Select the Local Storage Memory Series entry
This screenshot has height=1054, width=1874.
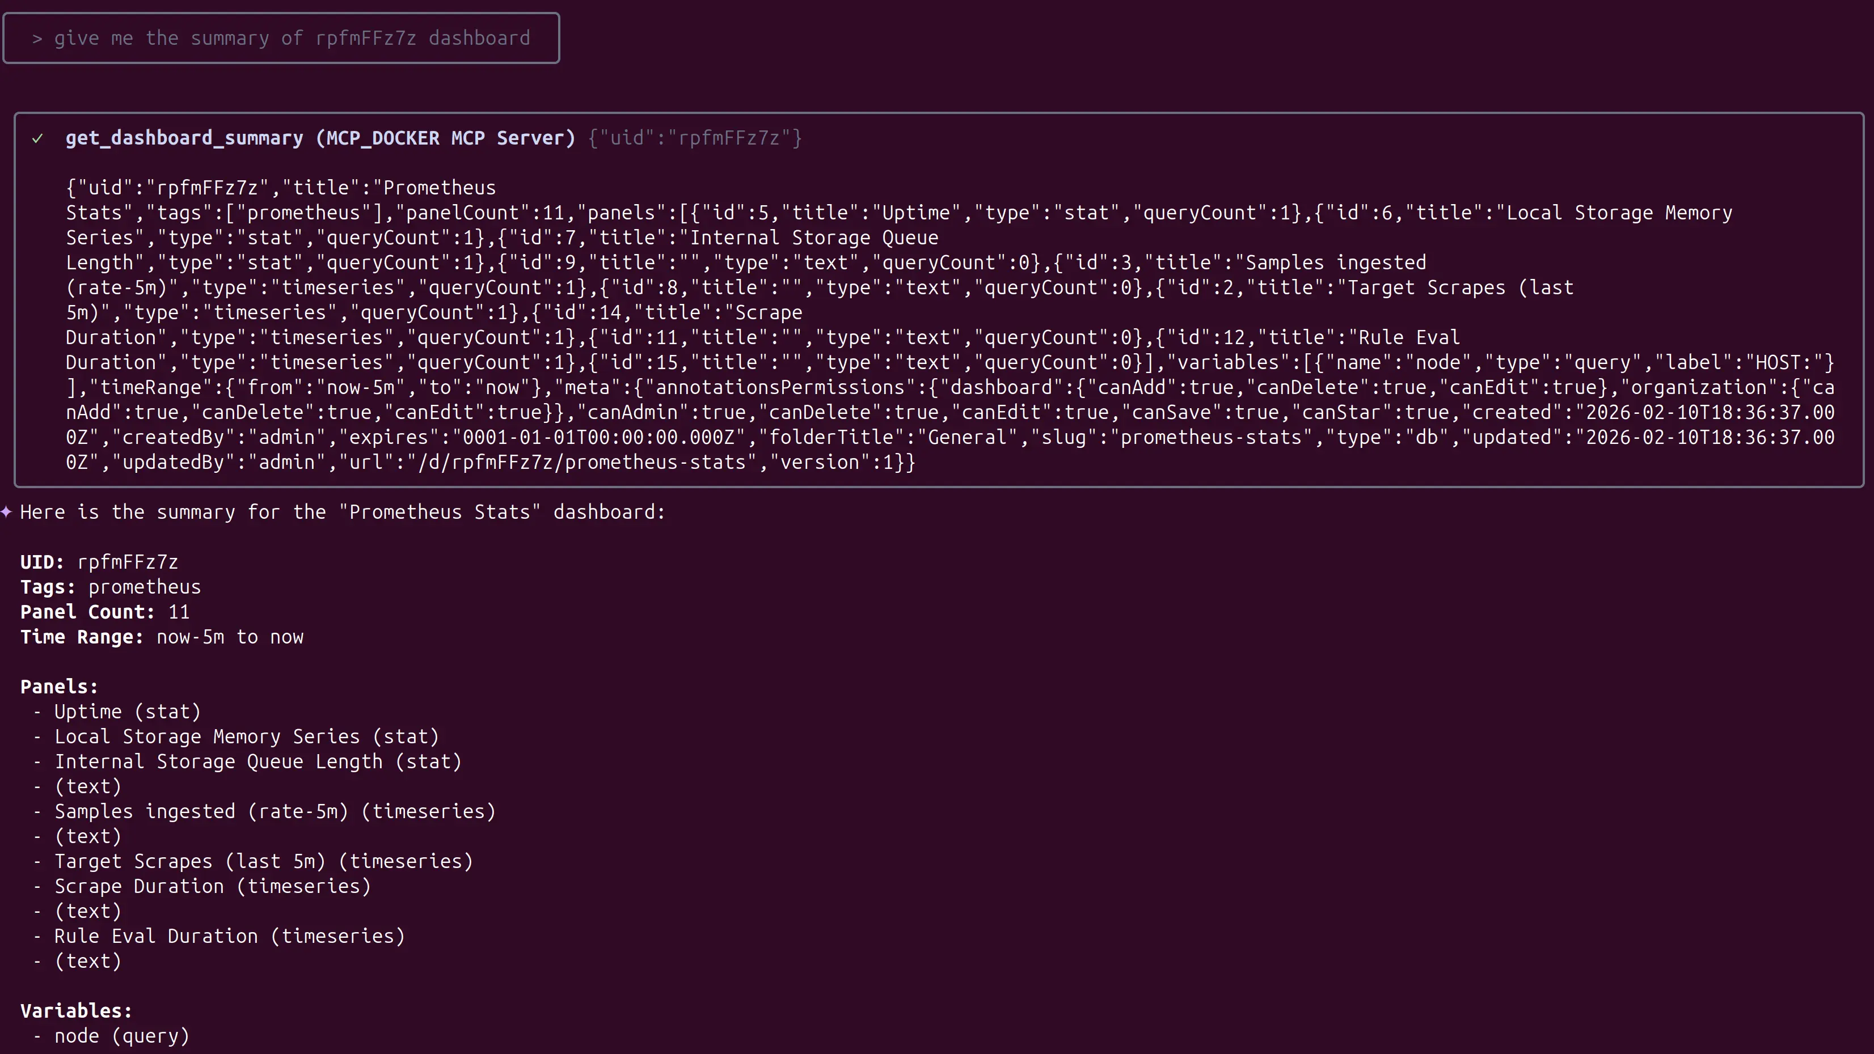click(x=247, y=737)
